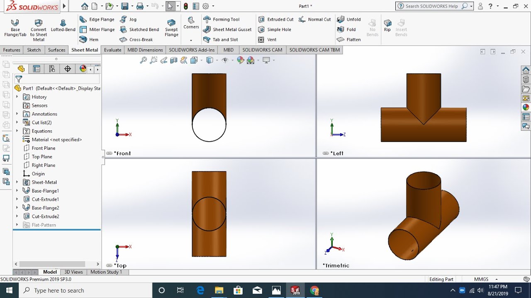Click the feature tree filter field

pyautogui.click(x=57, y=79)
